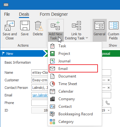Click the jan.lalinsky email link

[x=40, y=95]
